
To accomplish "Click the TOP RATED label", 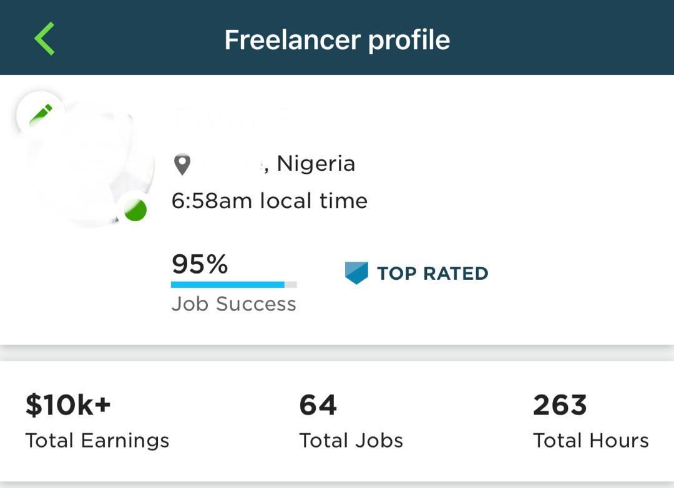I will click(432, 274).
